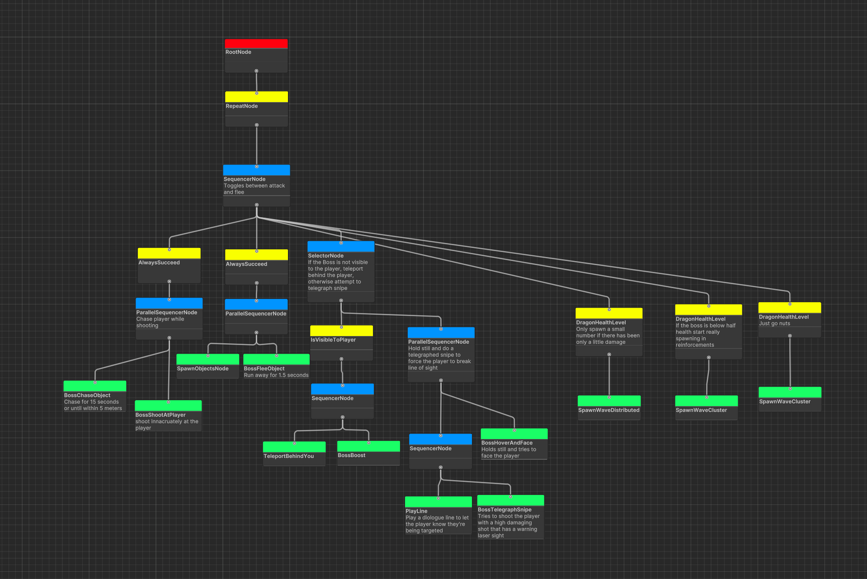Select the BossShootAtPlayer node
This screenshot has width=867, height=579.
pos(168,418)
